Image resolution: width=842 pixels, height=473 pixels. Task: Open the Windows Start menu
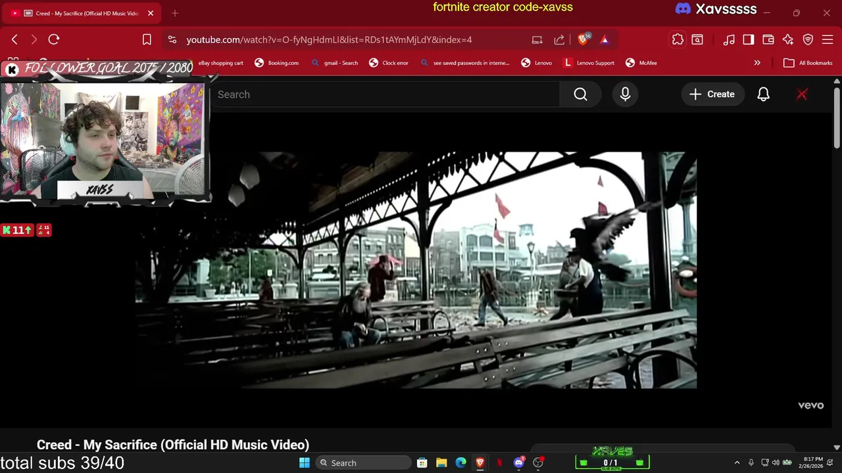[305, 462]
